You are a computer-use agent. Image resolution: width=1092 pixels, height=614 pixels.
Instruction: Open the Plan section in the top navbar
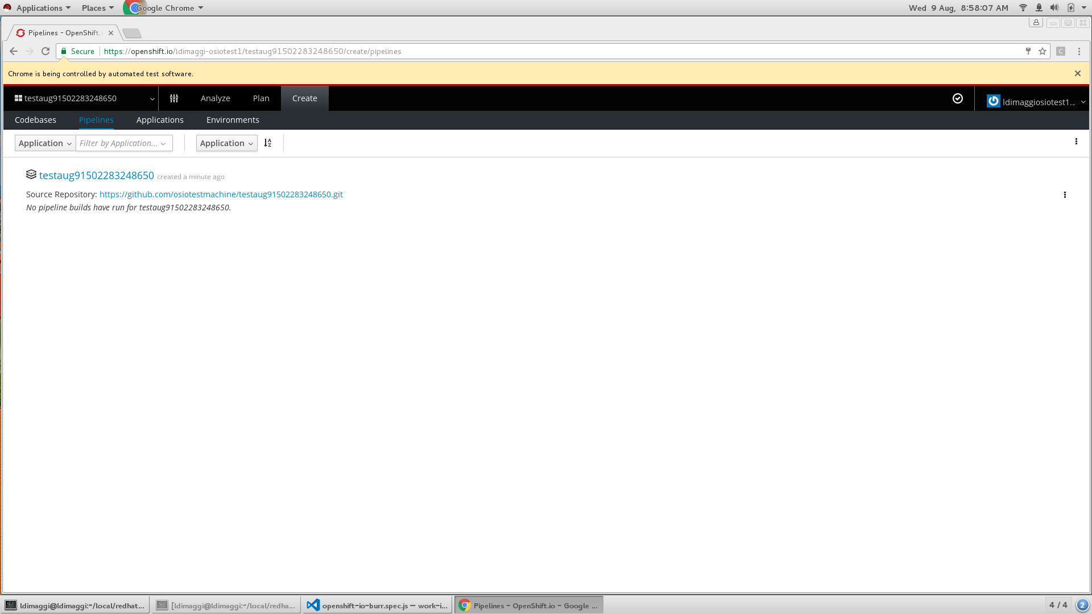pos(261,98)
